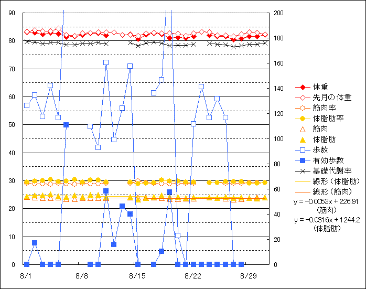Viewport: 366px width, 289px height.
Task: Select the 50 label on the primary axis
Action: (x=12, y=125)
